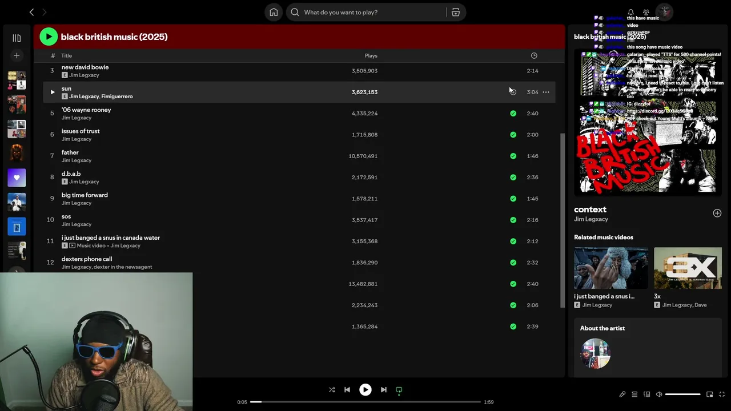Create a new playlist with the plus icon
Viewport: 731px width, 411px height.
[x=17, y=55]
